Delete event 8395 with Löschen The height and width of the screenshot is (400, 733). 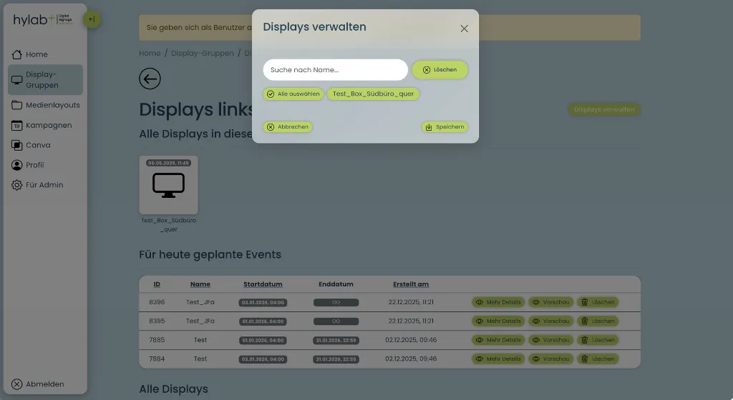coord(598,321)
